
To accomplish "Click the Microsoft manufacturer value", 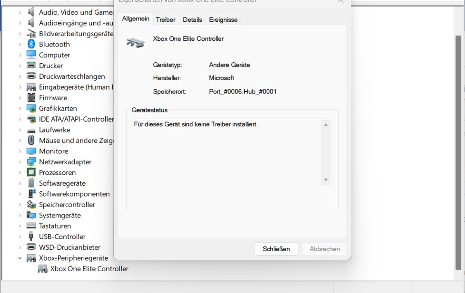I will pyautogui.click(x=221, y=78).
